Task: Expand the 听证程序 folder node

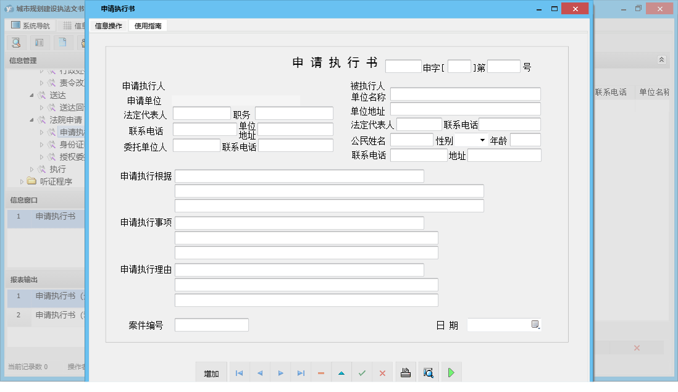Action: click(22, 181)
